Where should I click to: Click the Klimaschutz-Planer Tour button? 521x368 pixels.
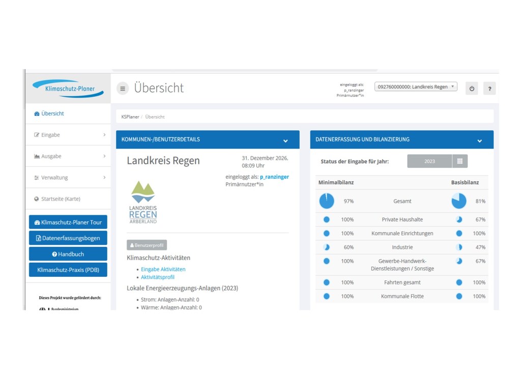pyautogui.click(x=68, y=222)
